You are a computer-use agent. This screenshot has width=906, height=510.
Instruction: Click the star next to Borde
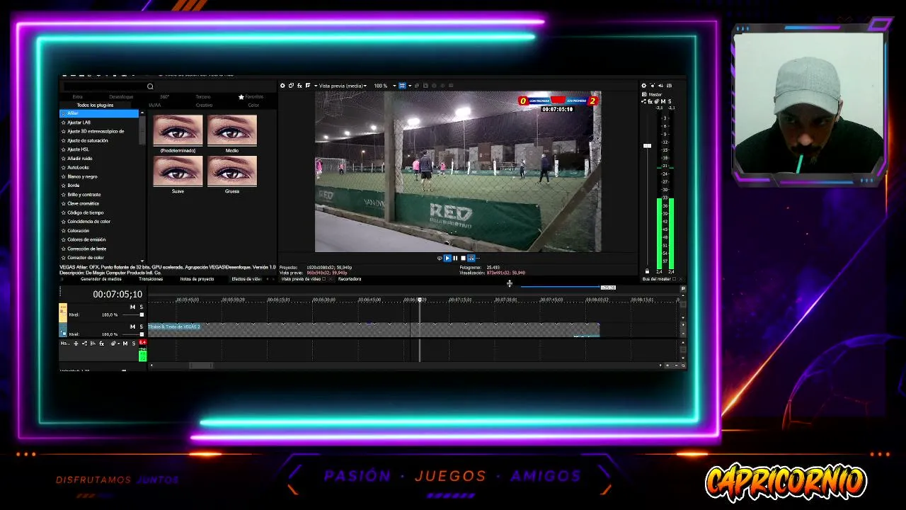click(x=64, y=186)
